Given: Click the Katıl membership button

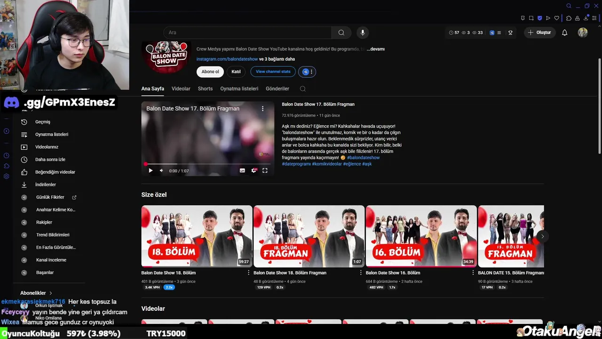Looking at the screenshot, I should (236, 72).
